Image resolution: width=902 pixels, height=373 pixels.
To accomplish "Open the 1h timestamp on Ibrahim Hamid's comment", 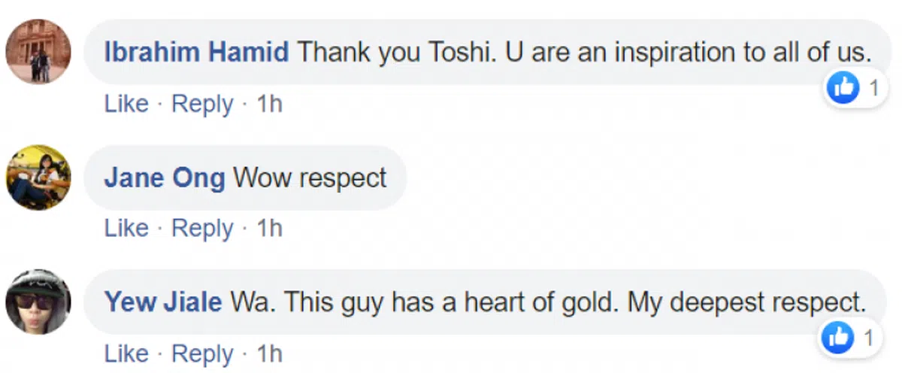I will (x=270, y=104).
